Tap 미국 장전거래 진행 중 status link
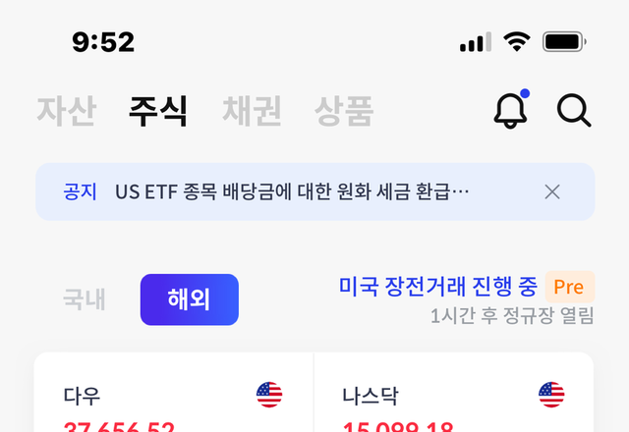629x432 pixels. 438,287
